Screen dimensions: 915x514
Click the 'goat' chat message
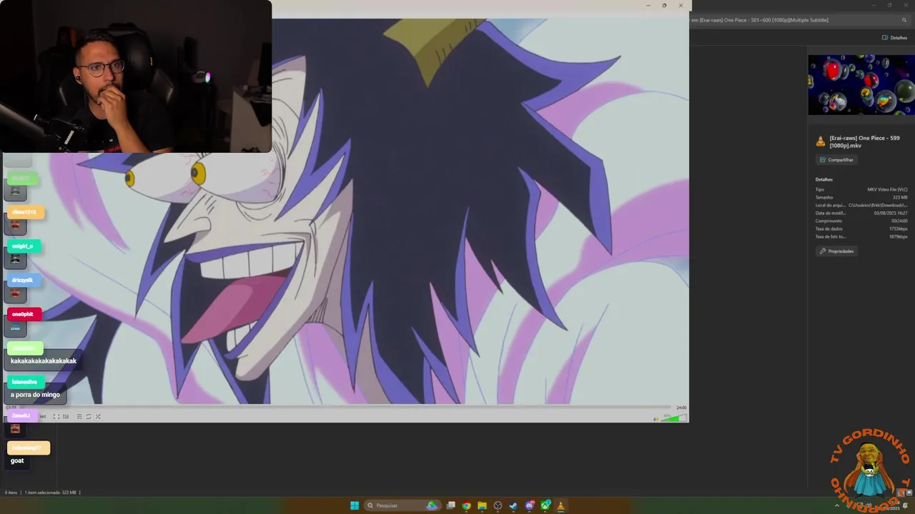(x=17, y=460)
